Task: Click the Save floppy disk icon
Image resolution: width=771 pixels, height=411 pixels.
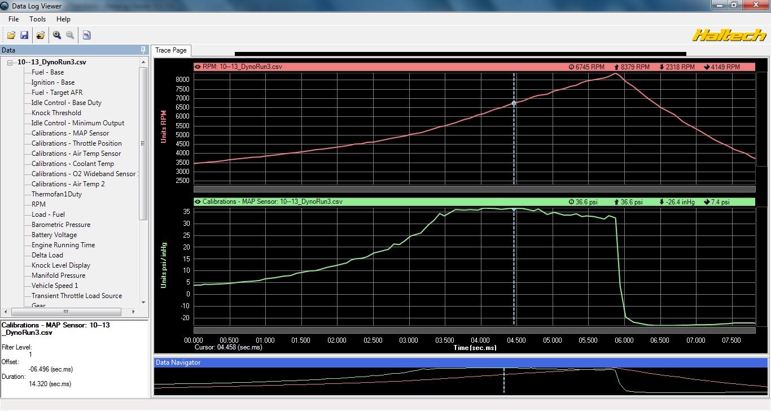Action: click(24, 35)
